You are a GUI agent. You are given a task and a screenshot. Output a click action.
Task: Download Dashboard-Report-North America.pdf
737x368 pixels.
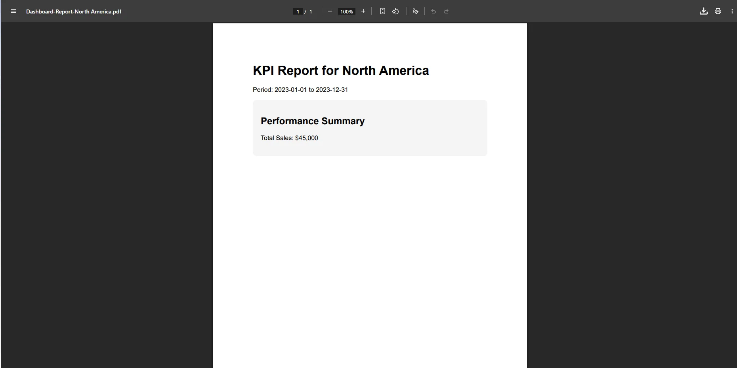pos(703,11)
